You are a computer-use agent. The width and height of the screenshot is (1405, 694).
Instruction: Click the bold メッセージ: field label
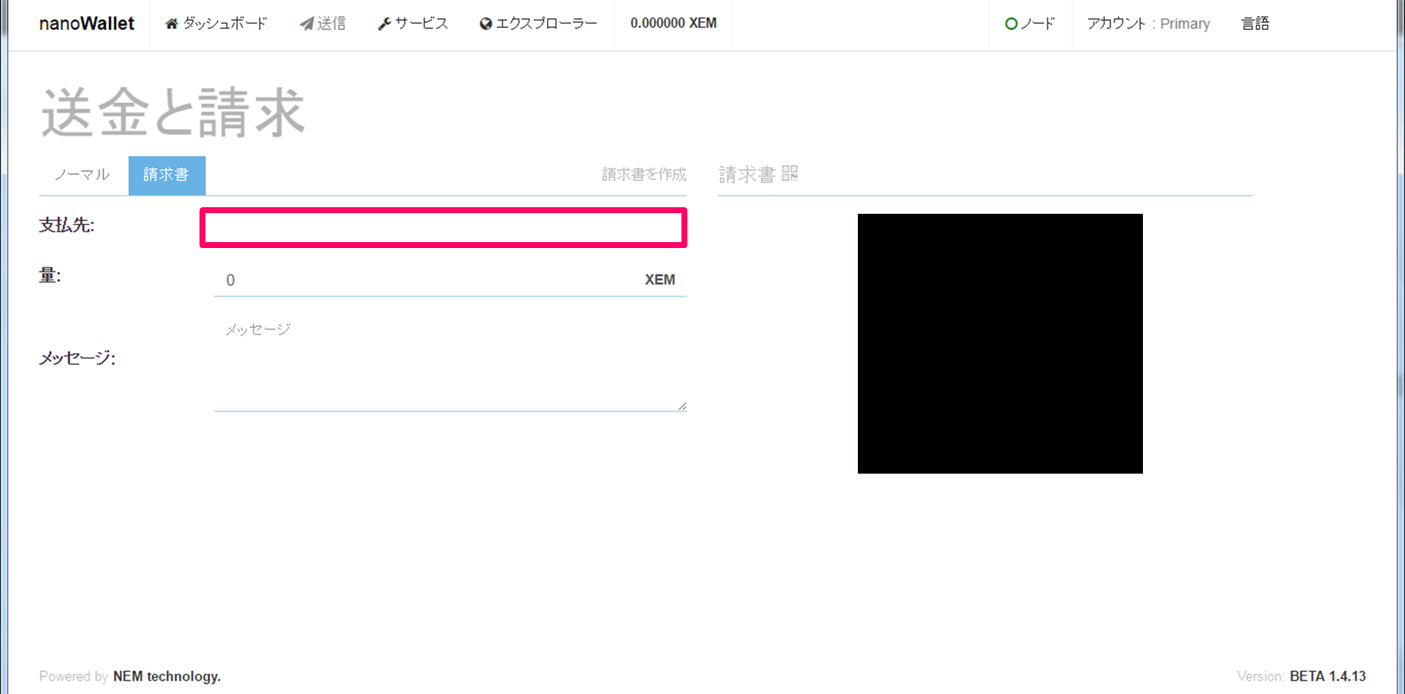tap(77, 359)
